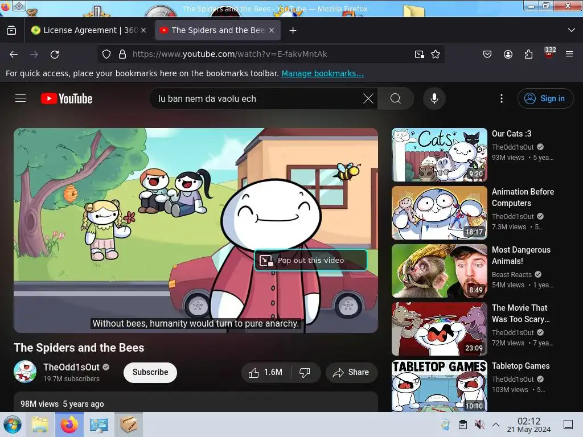Close the License Agreement tab
The image size is (583, 437).
click(143, 31)
